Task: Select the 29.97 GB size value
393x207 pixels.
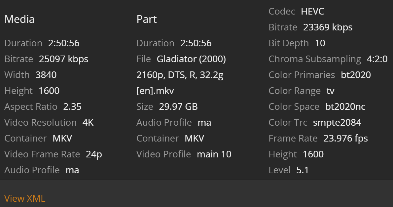Action: point(178,107)
